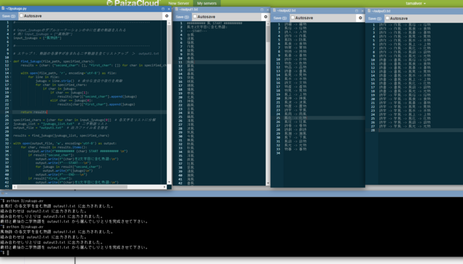
Task: Collapse fold arrow at code line 19
Action: pyautogui.click(x=10, y=92)
